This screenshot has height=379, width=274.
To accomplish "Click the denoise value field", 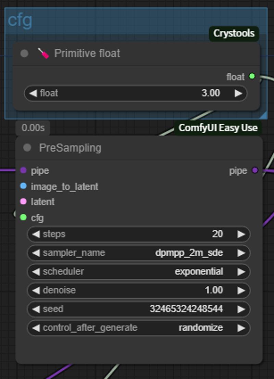I will [138, 290].
